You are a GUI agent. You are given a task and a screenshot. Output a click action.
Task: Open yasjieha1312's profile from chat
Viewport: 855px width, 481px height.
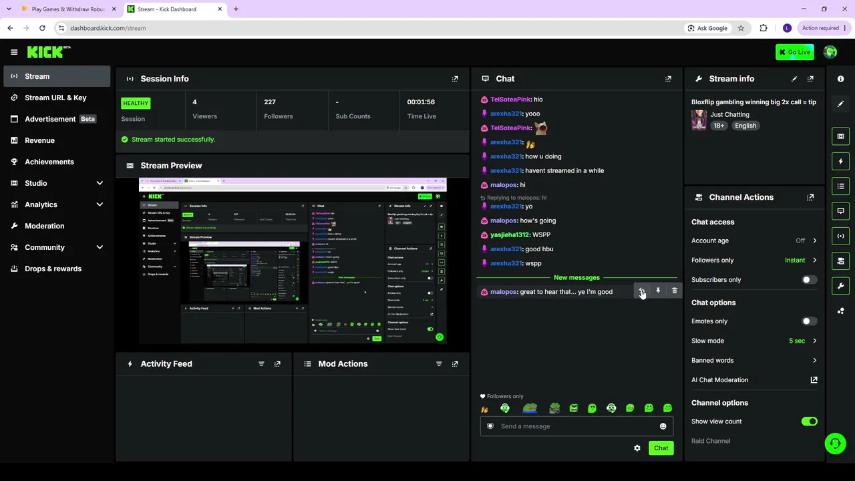[510, 235]
